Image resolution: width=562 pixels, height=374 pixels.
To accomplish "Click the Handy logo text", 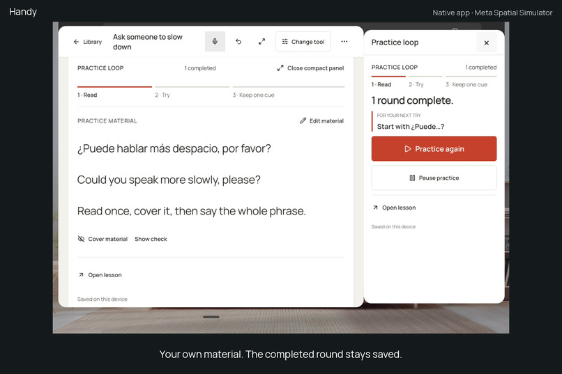I will point(23,12).
